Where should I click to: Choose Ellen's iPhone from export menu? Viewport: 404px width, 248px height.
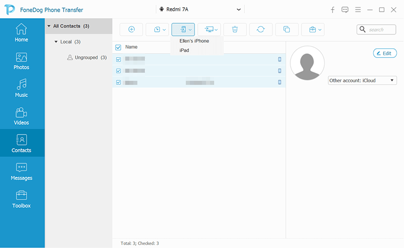pyautogui.click(x=194, y=41)
